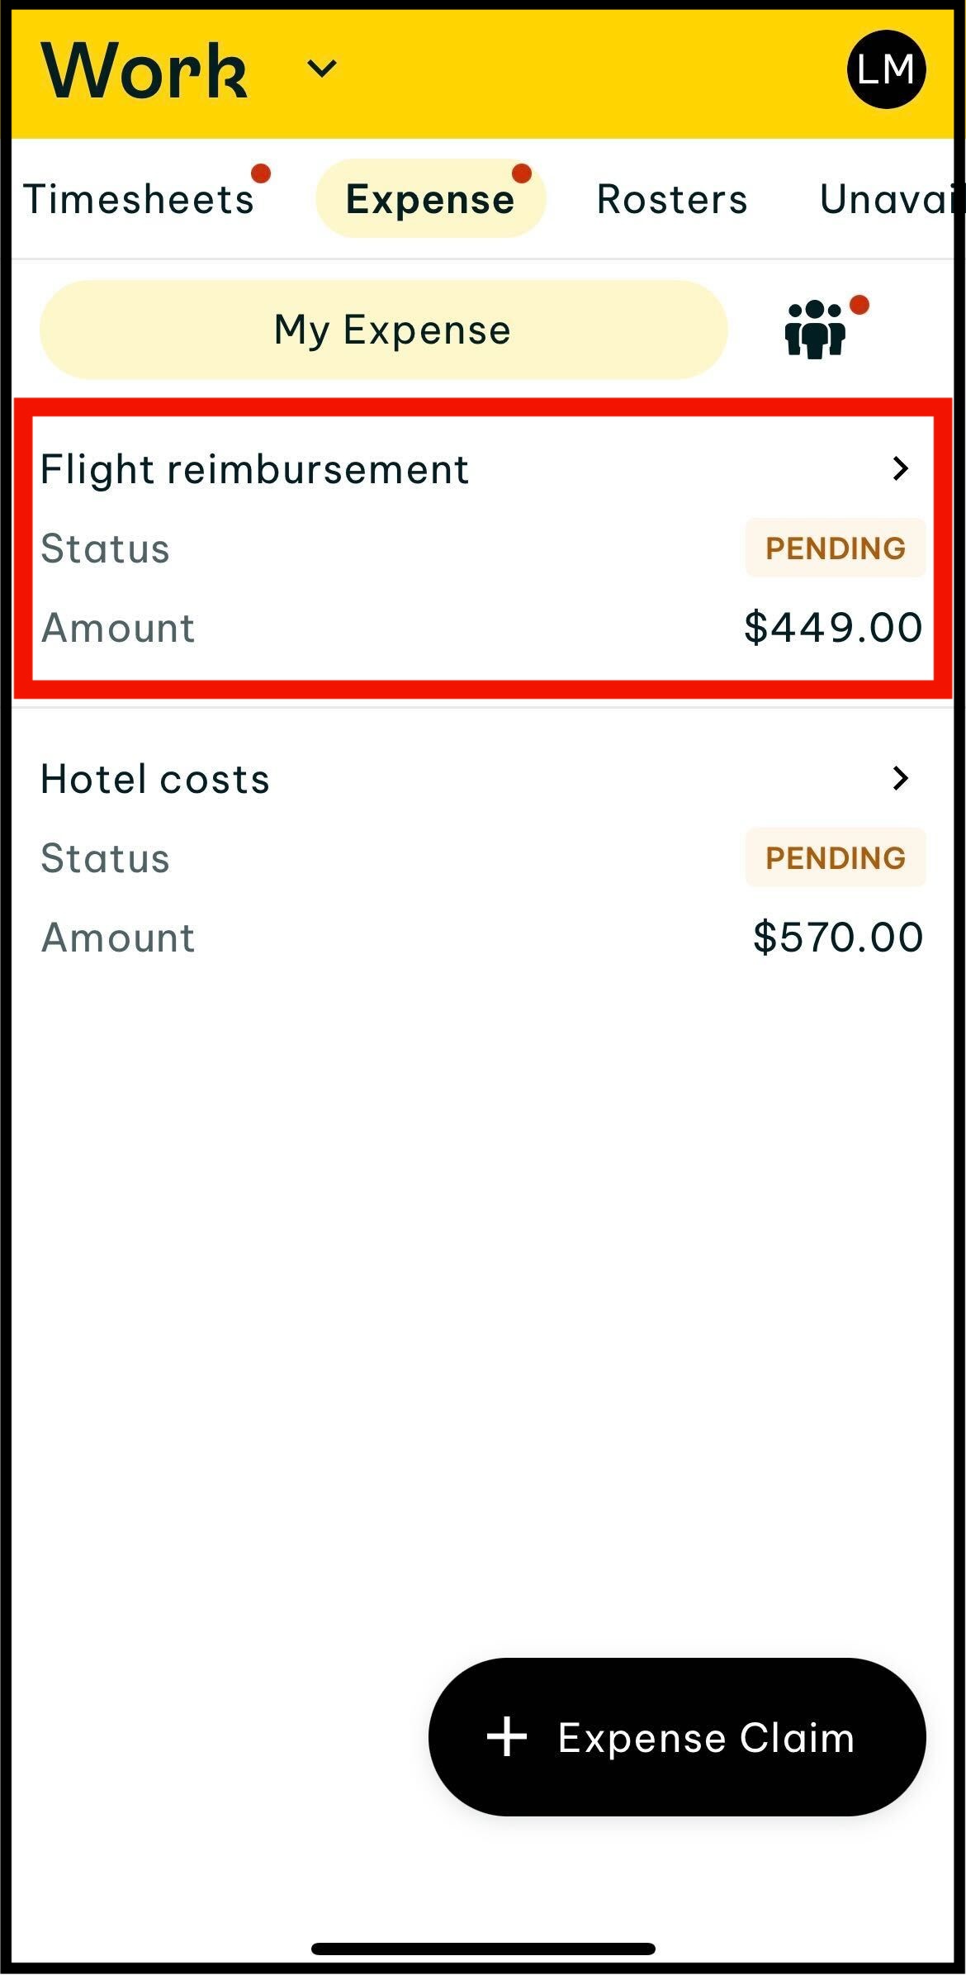Select the $570.00 amount value
Image resolution: width=966 pixels, height=1975 pixels.
point(837,938)
